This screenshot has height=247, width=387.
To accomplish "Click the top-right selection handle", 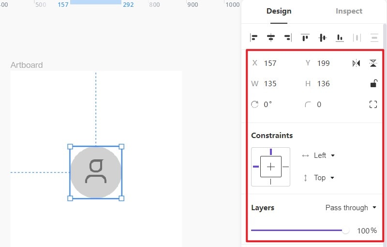I will point(121,147).
